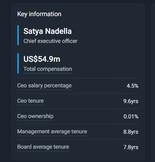Image resolution: width=155 pixels, height=162 pixels.
Task: Click the Ceo tenure label
Action: click(x=30, y=101)
